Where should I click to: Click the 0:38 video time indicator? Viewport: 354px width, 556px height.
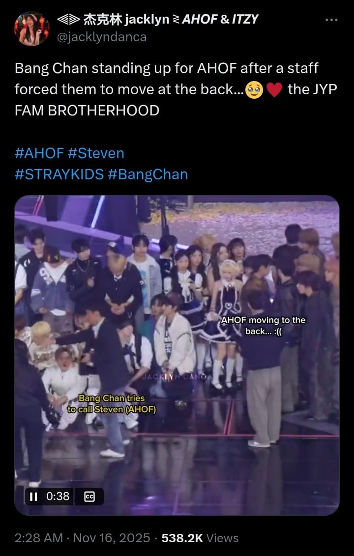[58, 496]
